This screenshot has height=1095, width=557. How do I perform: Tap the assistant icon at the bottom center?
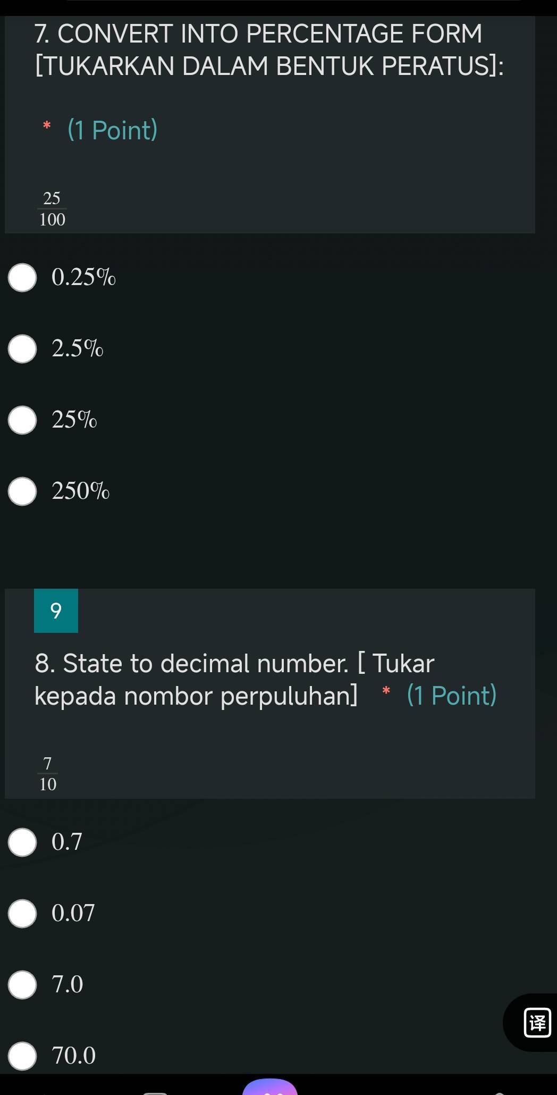271,1090
